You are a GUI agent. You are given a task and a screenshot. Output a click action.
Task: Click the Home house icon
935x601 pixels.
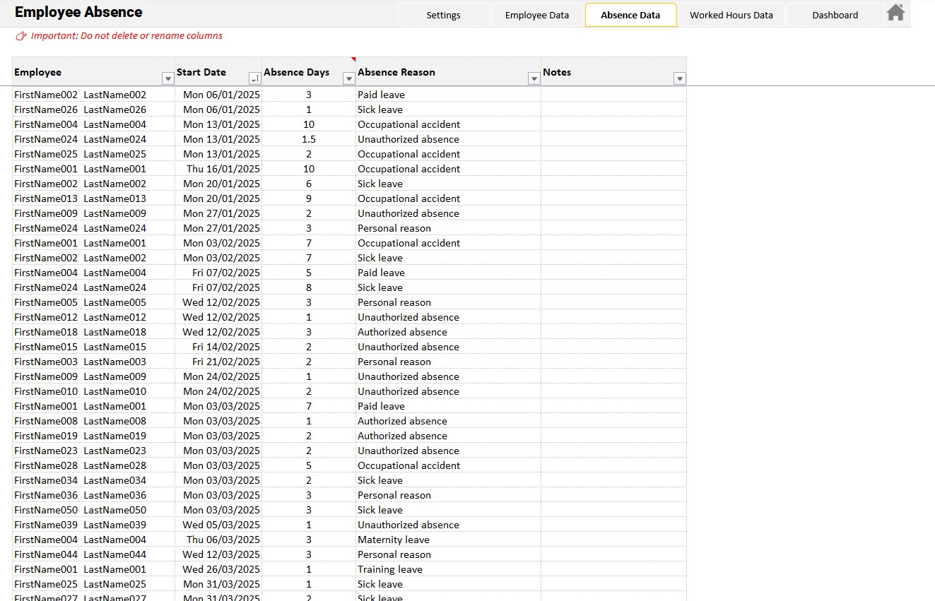click(x=895, y=13)
